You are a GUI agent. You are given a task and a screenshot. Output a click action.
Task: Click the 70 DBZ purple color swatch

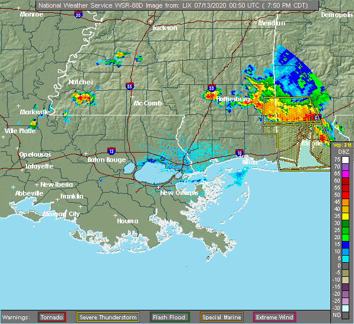click(345, 167)
